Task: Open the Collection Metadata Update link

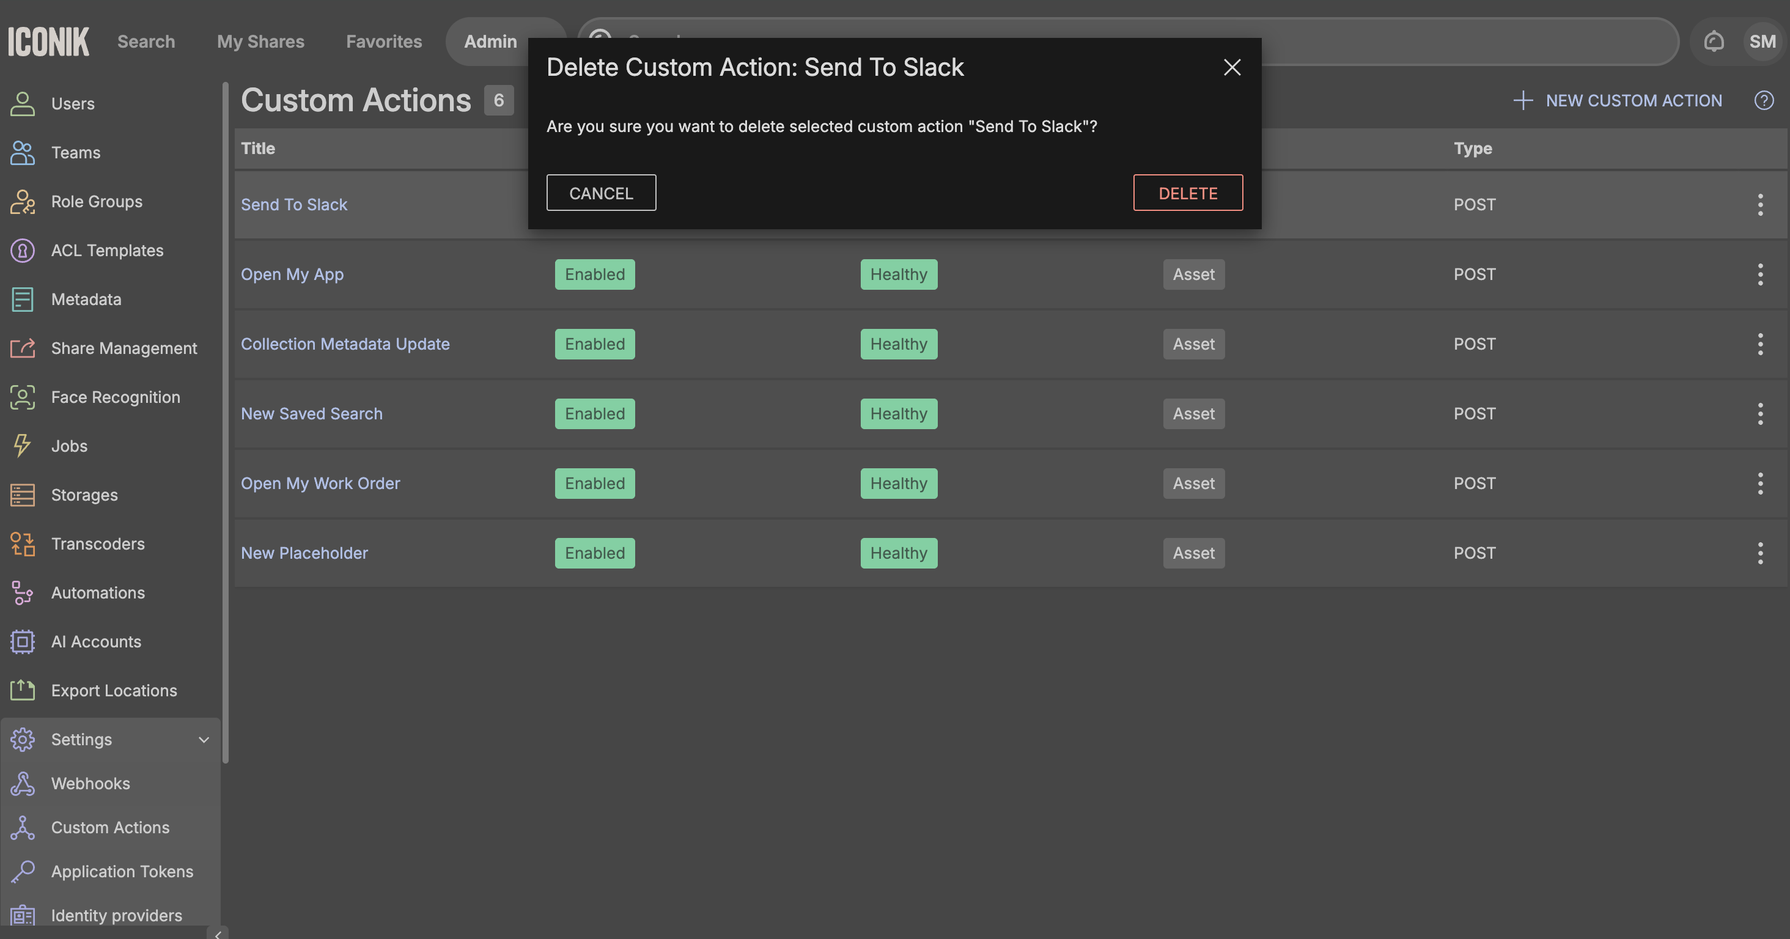Action: (x=345, y=344)
